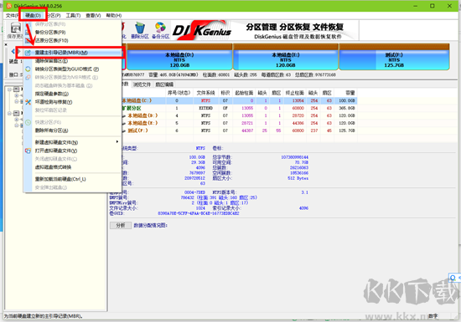Click the 重建主引导记录(MBR) menu icon

28,53
